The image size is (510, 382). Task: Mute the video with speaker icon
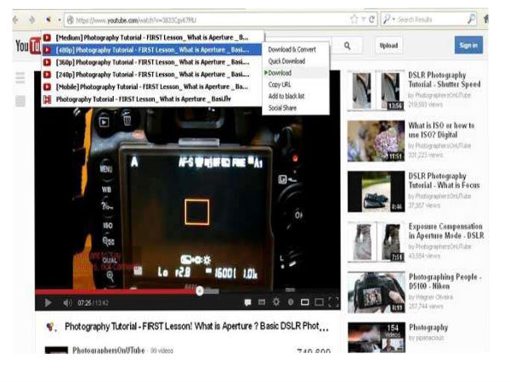click(67, 303)
